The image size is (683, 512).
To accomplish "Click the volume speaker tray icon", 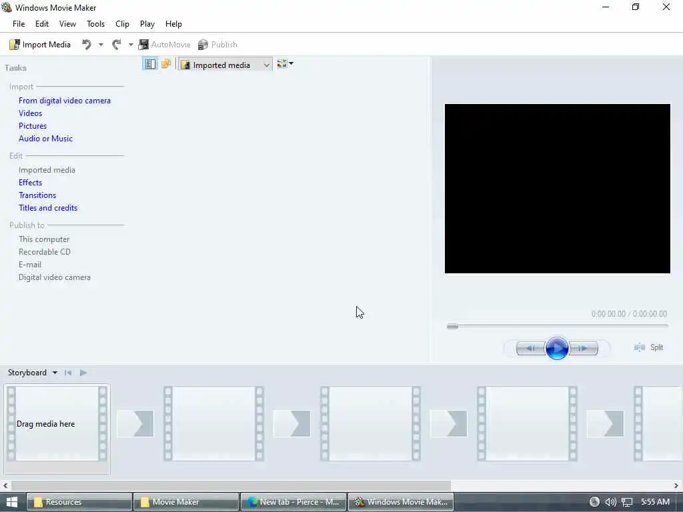I will coord(610,501).
